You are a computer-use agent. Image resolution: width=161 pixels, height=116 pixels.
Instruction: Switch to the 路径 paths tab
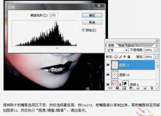click(131, 45)
